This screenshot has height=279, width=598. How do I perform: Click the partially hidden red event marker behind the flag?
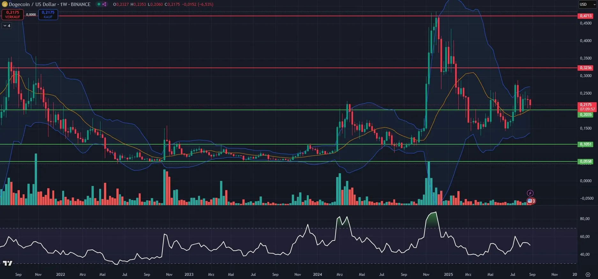point(534,201)
